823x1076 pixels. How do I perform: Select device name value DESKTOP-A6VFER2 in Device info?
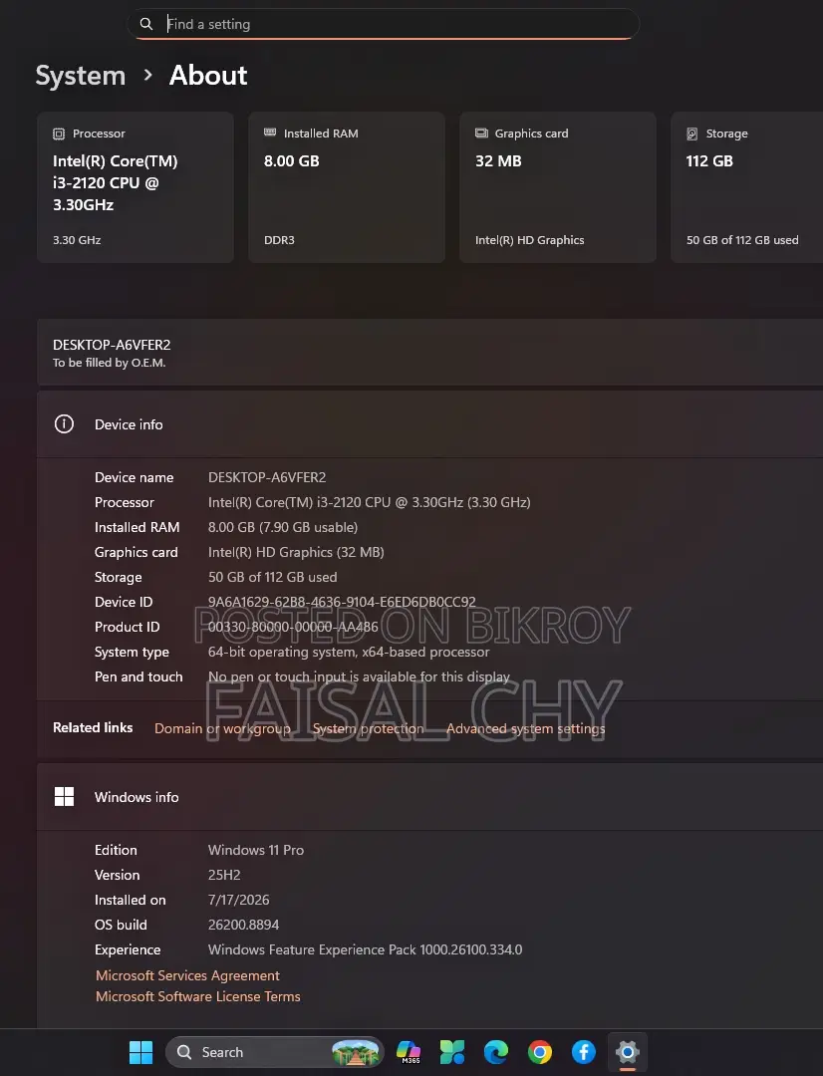click(x=267, y=477)
